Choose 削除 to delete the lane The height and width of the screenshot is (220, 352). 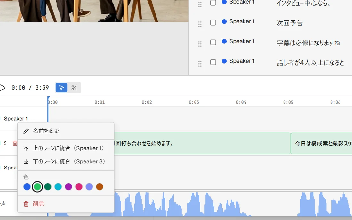[x=66, y=204]
